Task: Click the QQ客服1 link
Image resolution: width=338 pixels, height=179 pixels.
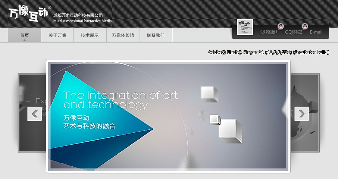Action: click(x=269, y=32)
